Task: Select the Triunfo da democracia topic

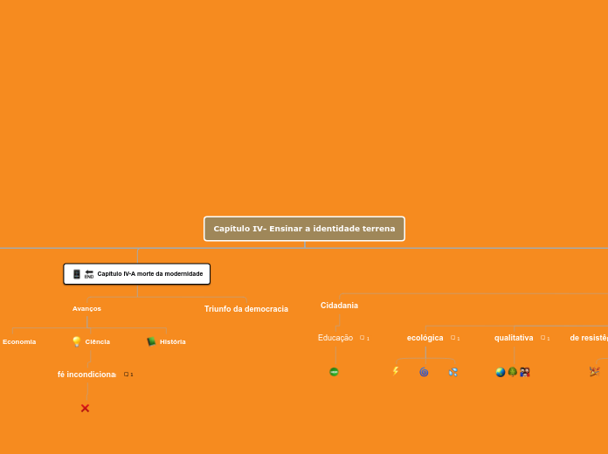Action: [x=246, y=309]
